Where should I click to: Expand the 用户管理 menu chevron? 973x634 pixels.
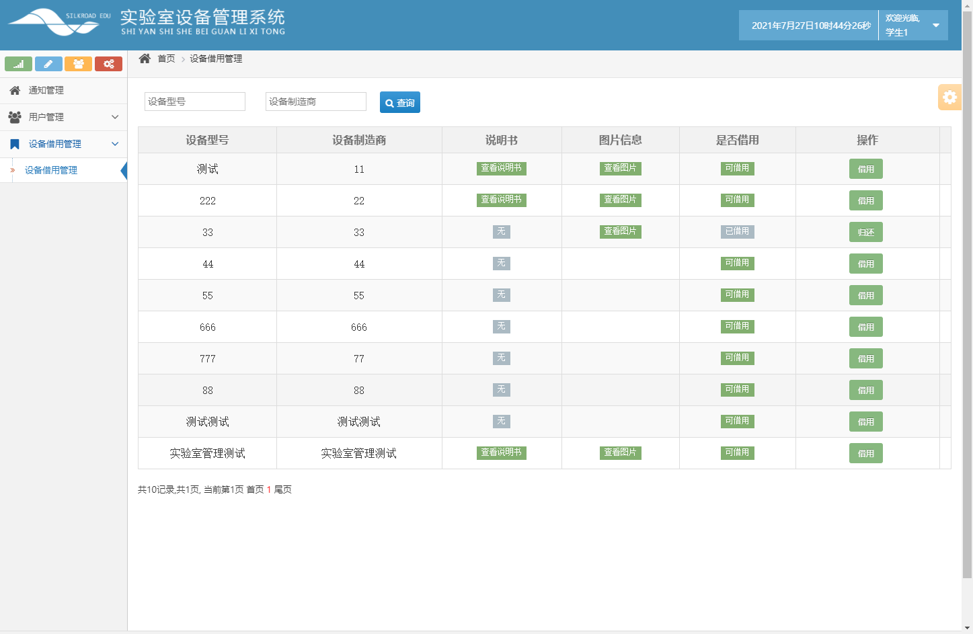coord(114,117)
